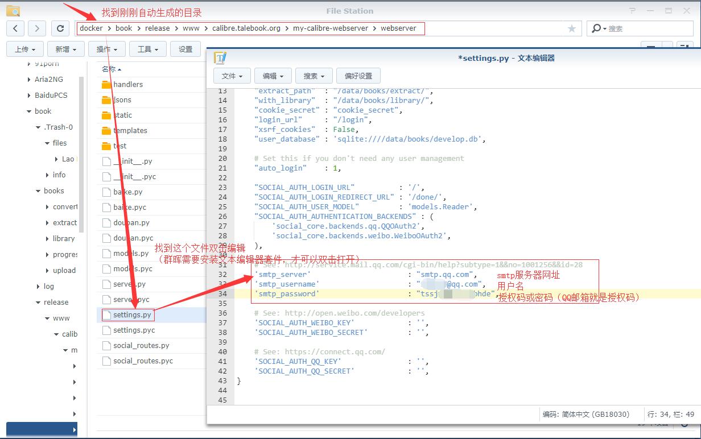Bookmark the current path with the star
This screenshot has height=439, width=701.
pos(572,28)
